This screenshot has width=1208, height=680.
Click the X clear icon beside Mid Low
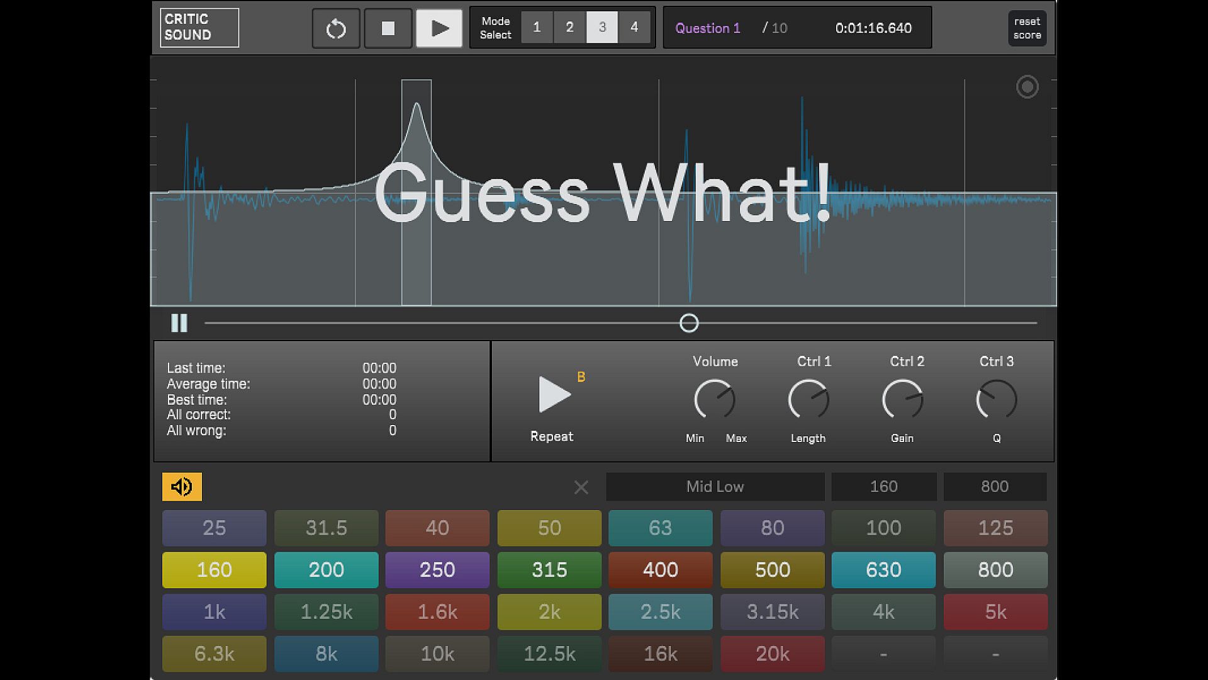point(581,487)
